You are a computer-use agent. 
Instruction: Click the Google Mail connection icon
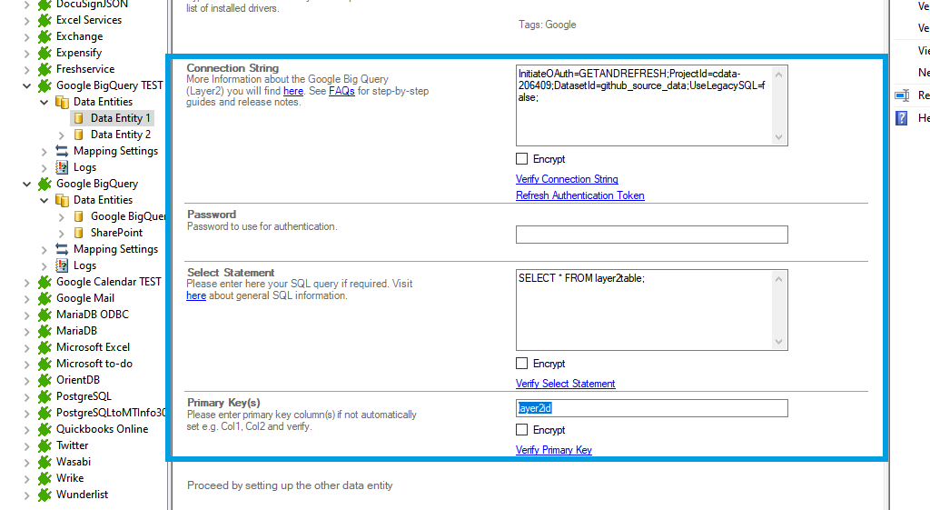point(45,299)
